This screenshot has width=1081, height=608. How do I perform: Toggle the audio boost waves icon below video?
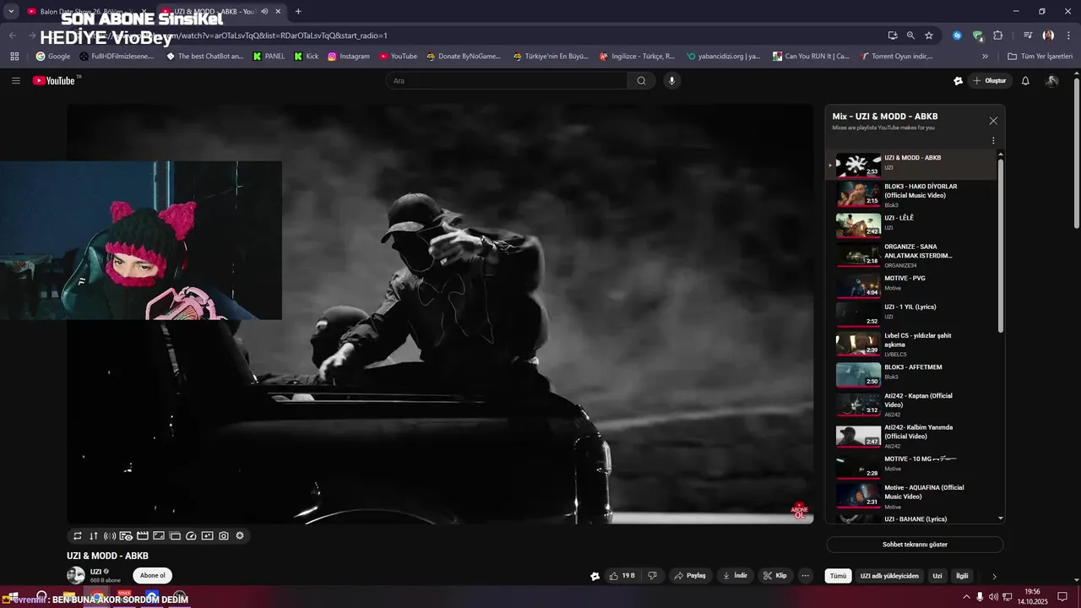[110, 535]
